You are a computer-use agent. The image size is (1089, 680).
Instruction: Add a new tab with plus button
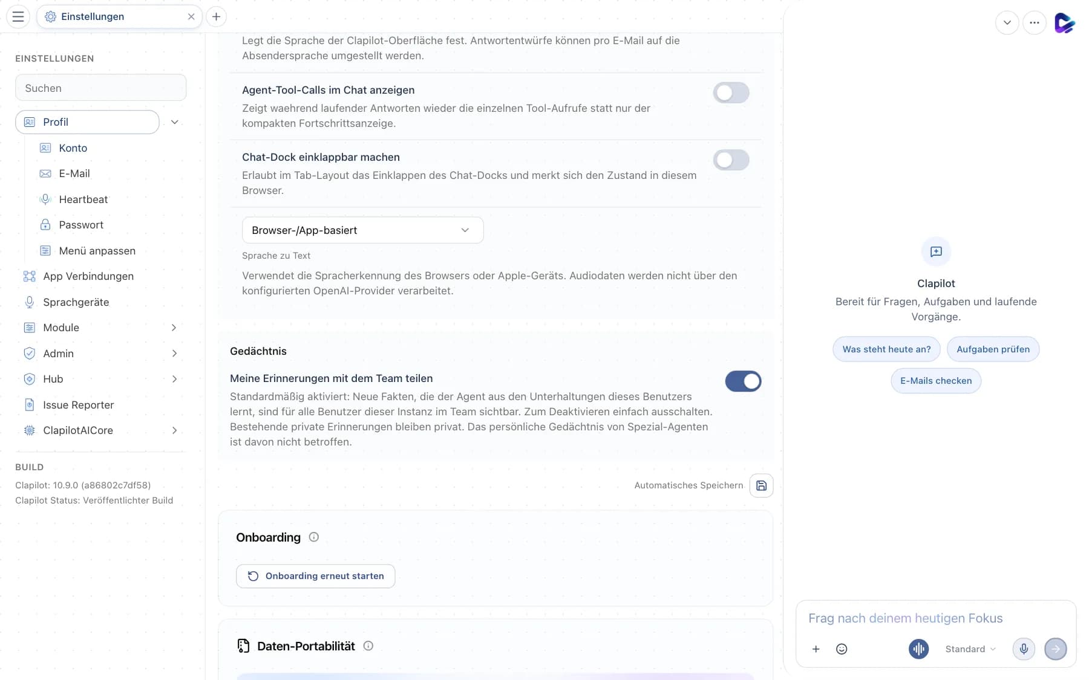216,16
